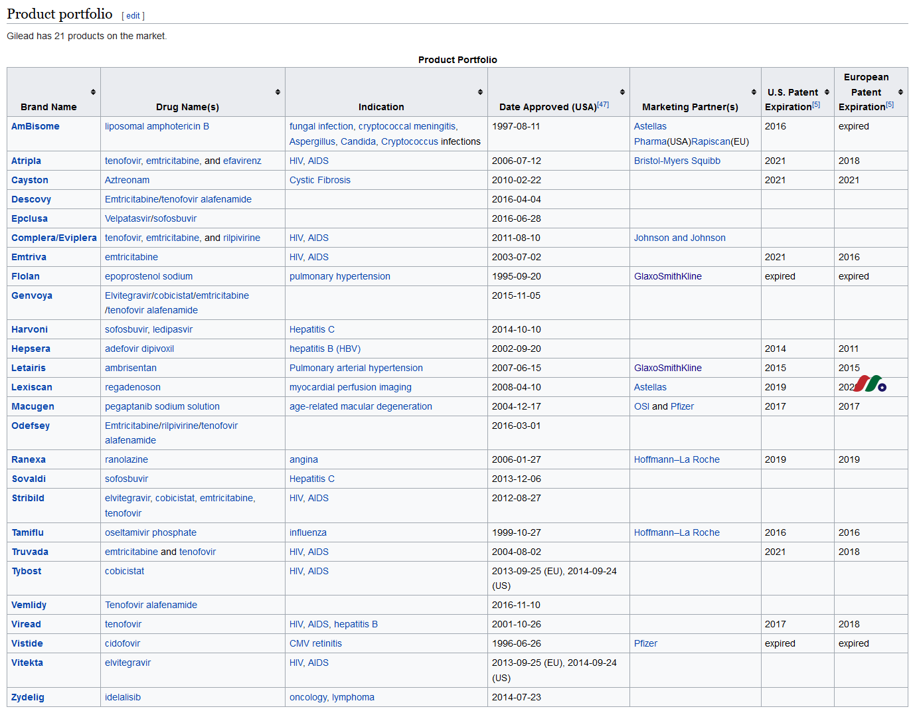Follow the adefovir dipivoxil link

[139, 349]
